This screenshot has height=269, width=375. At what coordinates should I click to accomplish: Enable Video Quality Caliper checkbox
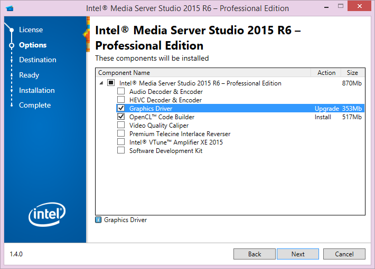[121, 125]
